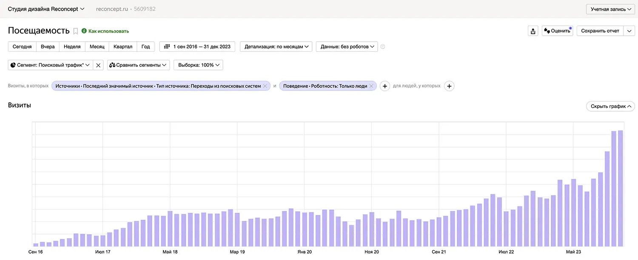
Task: Open the calendar icon in the date range field
Action: click(166, 46)
